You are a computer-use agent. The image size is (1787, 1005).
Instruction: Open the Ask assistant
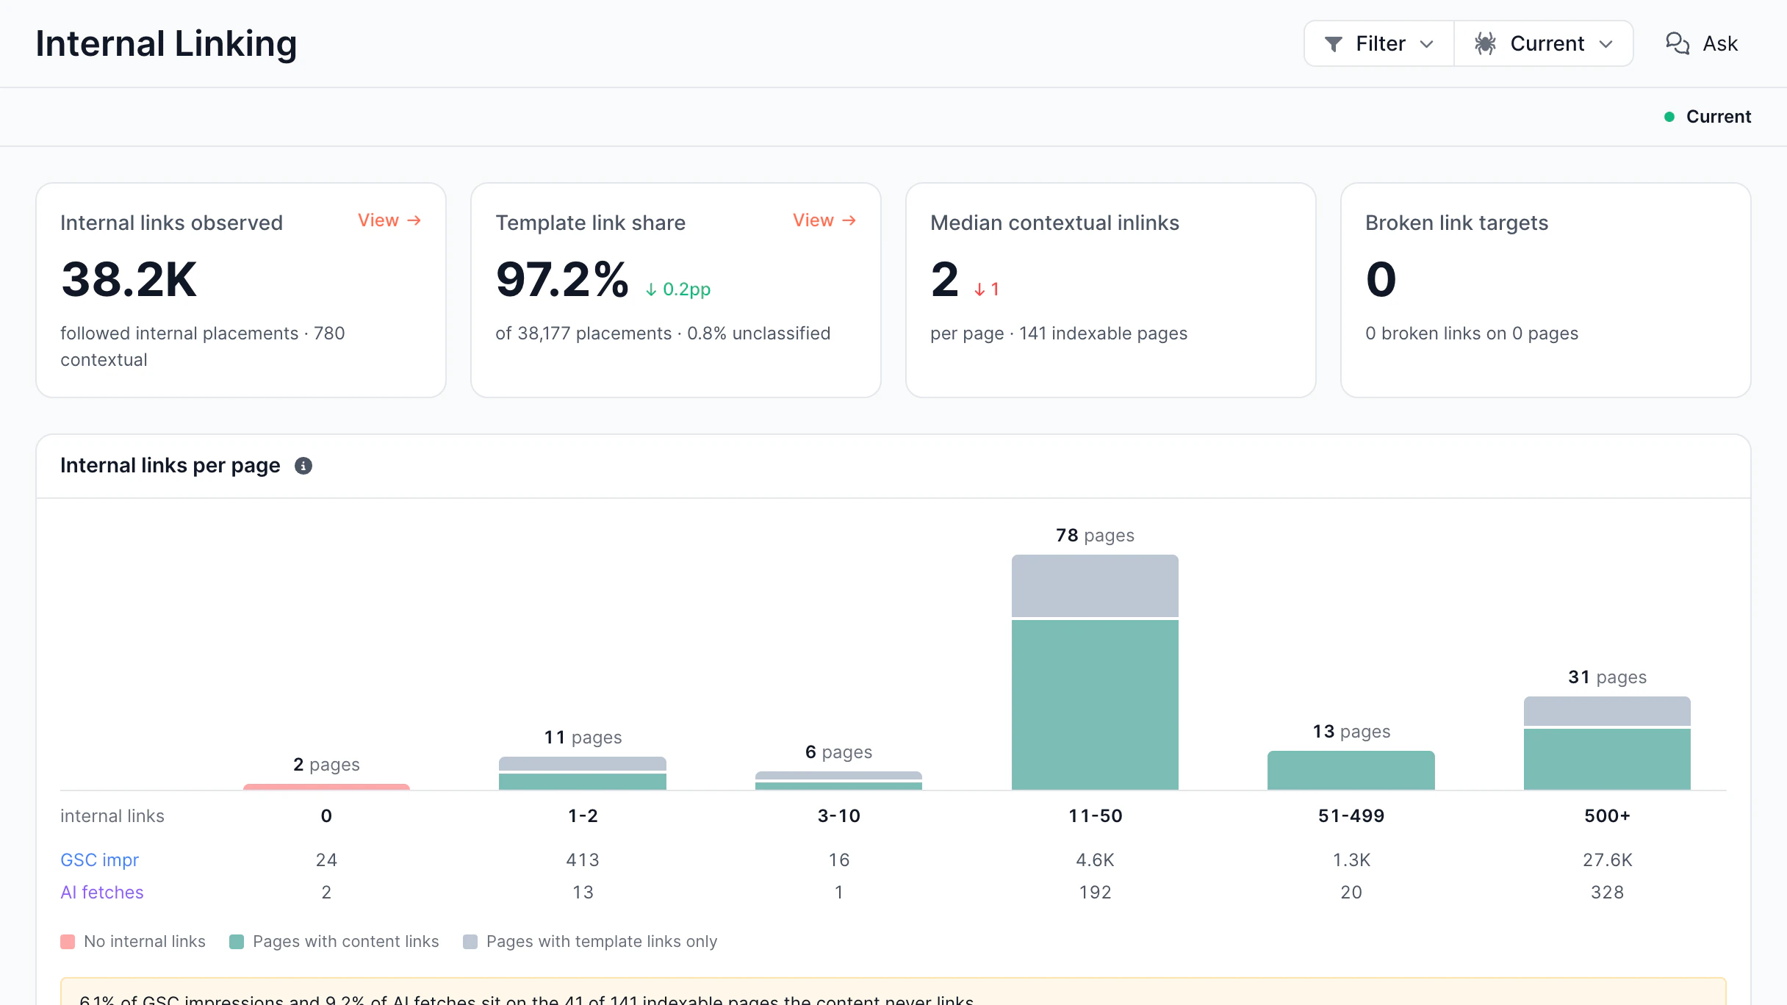(x=1702, y=43)
